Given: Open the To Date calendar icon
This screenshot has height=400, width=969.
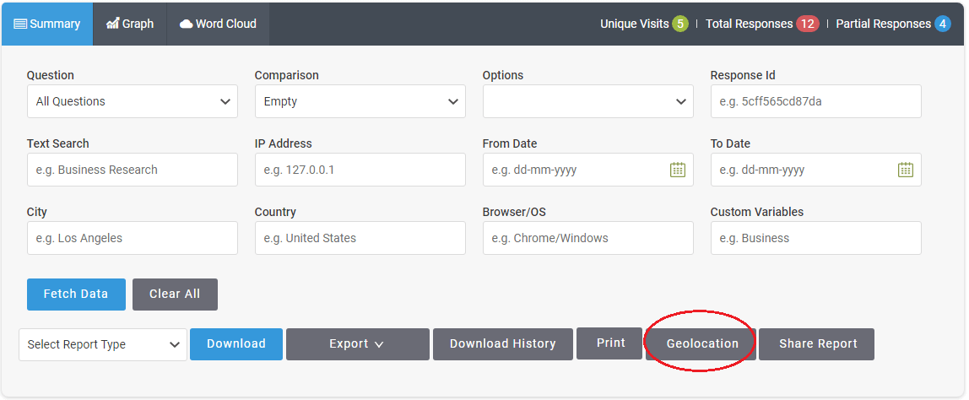Looking at the screenshot, I should [x=906, y=170].
